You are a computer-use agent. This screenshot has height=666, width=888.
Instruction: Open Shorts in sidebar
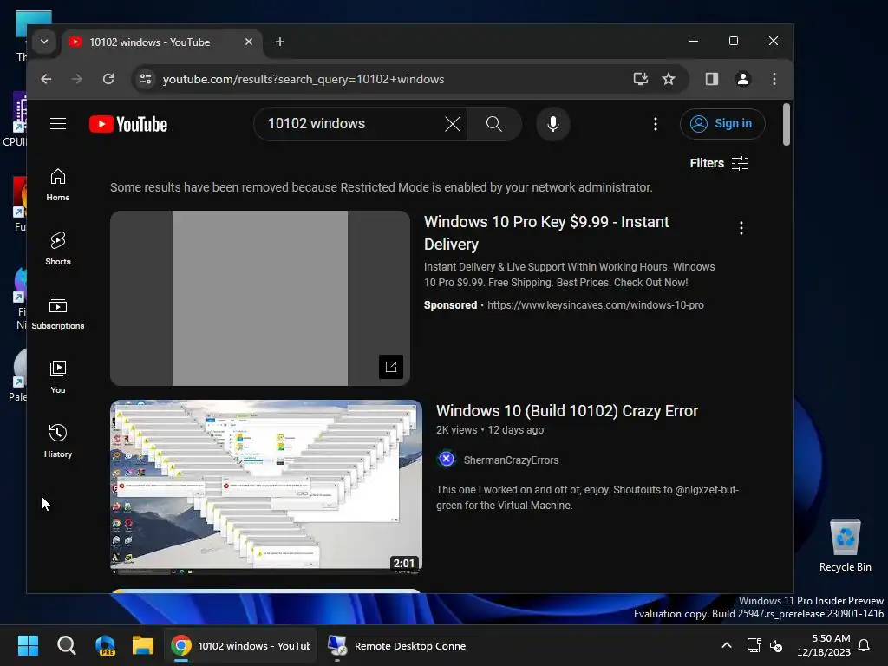(58, 249)
